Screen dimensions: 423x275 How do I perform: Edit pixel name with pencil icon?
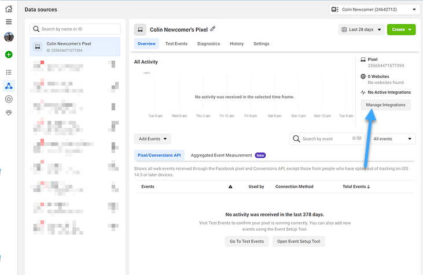pos(213,29)
